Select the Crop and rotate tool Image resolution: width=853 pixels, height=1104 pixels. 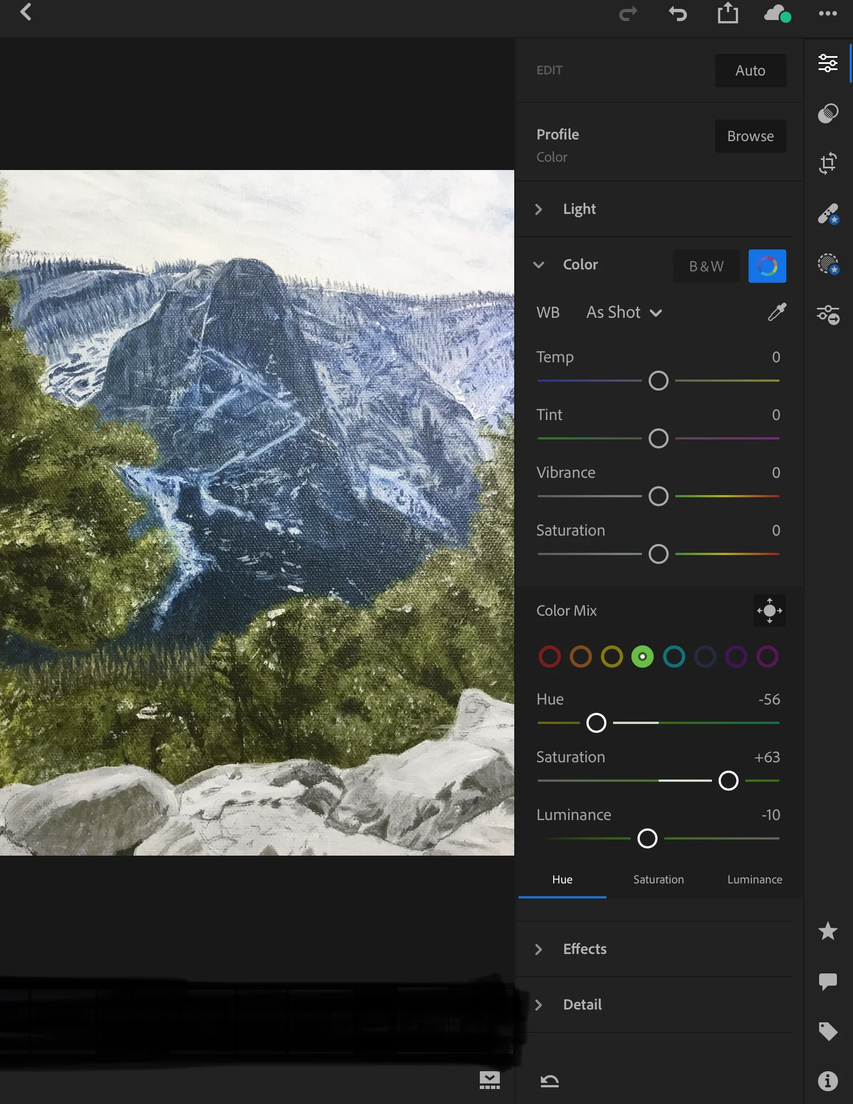(x=827, y=163)
